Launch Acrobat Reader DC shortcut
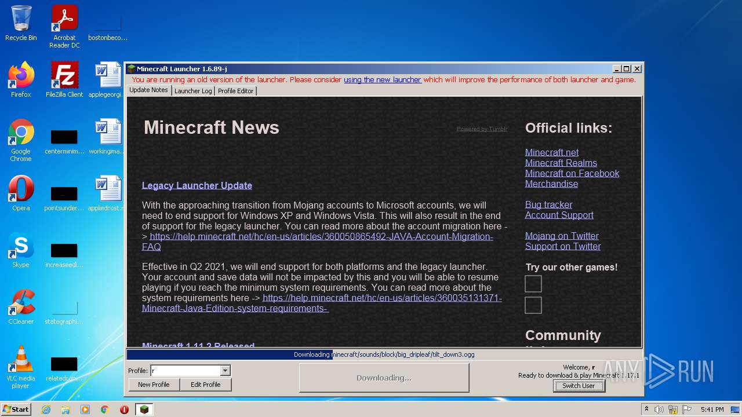The height and width of the screenshot is (417, 742). point(64,27)
